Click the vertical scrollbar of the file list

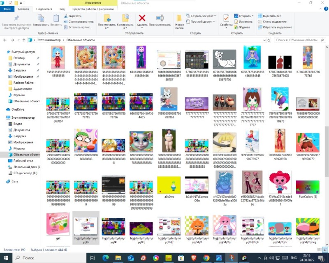pyautogui.click(x=327, y=151)
